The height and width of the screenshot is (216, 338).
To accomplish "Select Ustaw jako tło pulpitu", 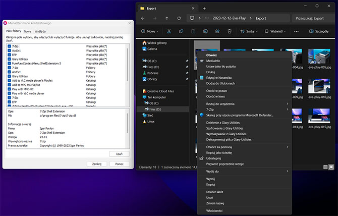I will [244, 67].
